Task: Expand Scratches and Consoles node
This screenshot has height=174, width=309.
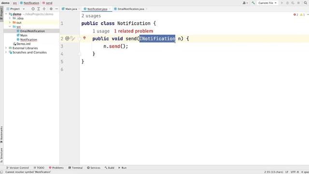Action: pyautogui.click(x=6, y=52)
